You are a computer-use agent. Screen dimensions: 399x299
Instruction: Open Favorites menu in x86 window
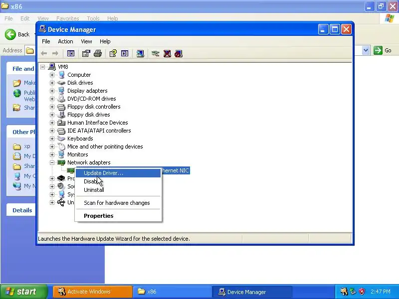[x=68, y=18]
